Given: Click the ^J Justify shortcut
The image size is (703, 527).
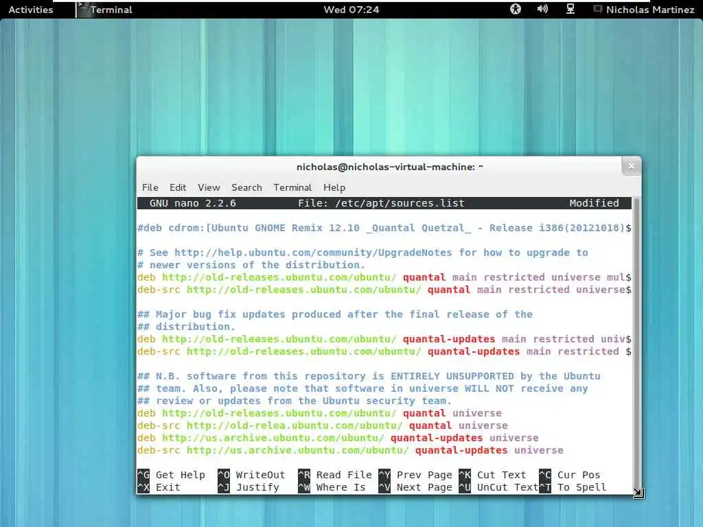Looking at the screenshot, I should pos(249,488).
